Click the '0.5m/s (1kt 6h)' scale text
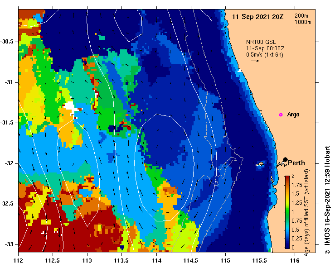Viewport: 335px width, 268px height. coord(264,55)
